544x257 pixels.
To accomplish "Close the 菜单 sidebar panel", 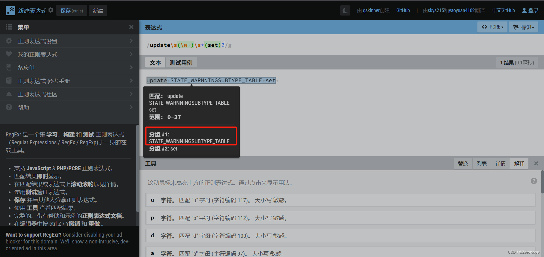I will [131, 27].
